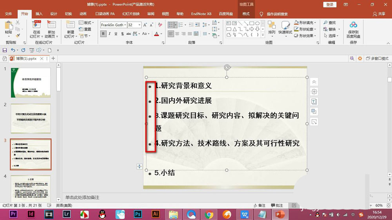Click the Increase Font Size icon

point(145,25)
